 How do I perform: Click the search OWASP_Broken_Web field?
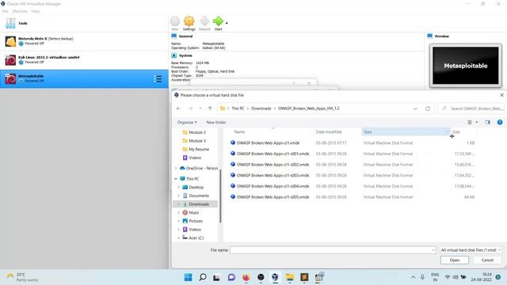click(x=471, y=108)
